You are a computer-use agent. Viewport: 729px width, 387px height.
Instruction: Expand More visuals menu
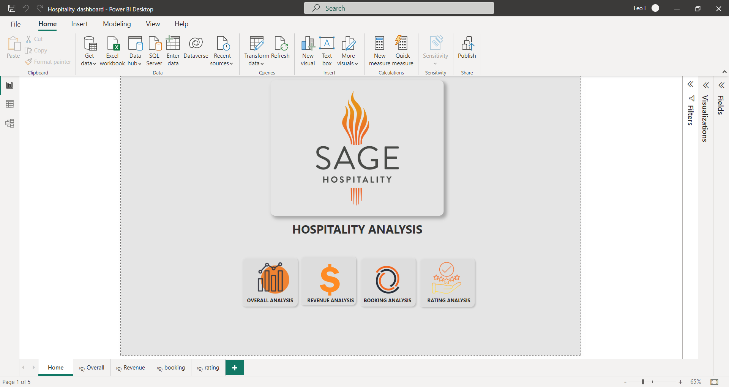(348, 51)
